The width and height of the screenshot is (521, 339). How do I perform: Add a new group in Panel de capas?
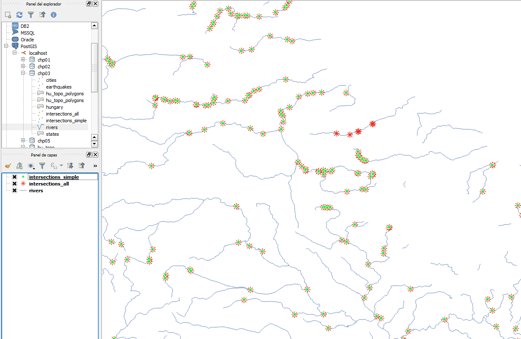(x=19, y=166)
